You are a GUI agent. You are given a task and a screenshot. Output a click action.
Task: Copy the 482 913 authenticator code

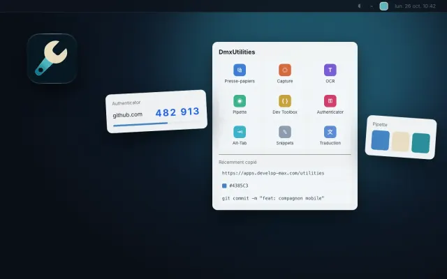(177, 112)
